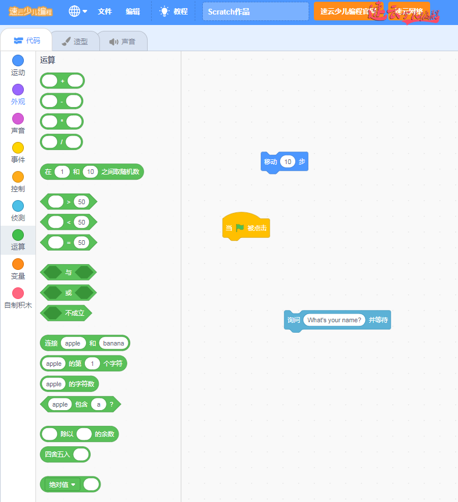Select the 运动 motion category circle
458x502 pixels.
pos(18,60)
